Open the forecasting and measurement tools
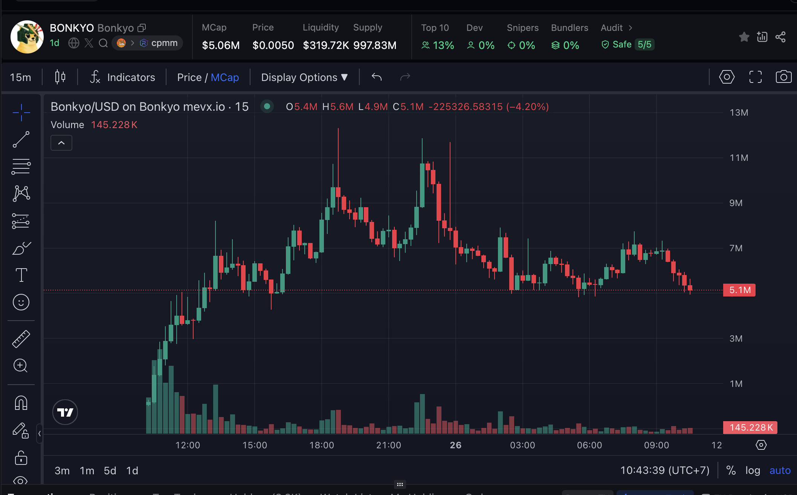The image size is (797, 495). (x=21, y=221)
